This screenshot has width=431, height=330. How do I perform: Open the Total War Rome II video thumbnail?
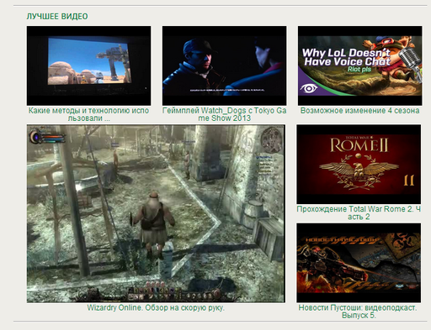tap(359, 165)
